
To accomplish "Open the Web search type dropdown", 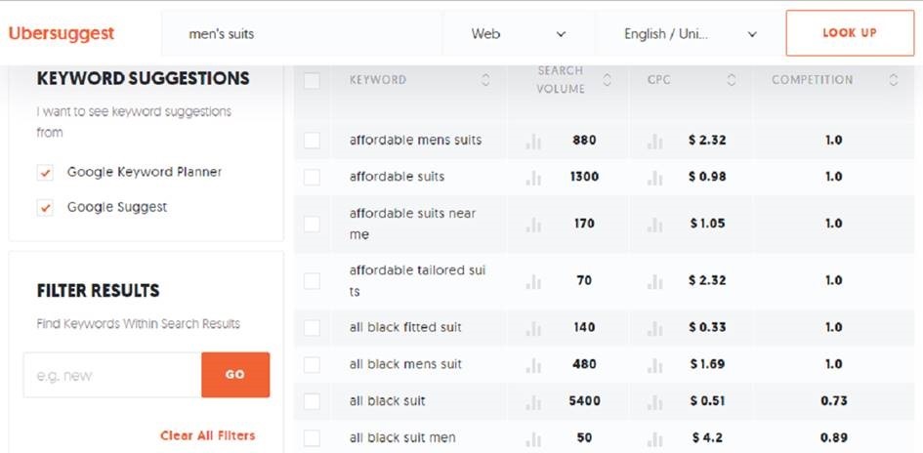I will [518, 34].
